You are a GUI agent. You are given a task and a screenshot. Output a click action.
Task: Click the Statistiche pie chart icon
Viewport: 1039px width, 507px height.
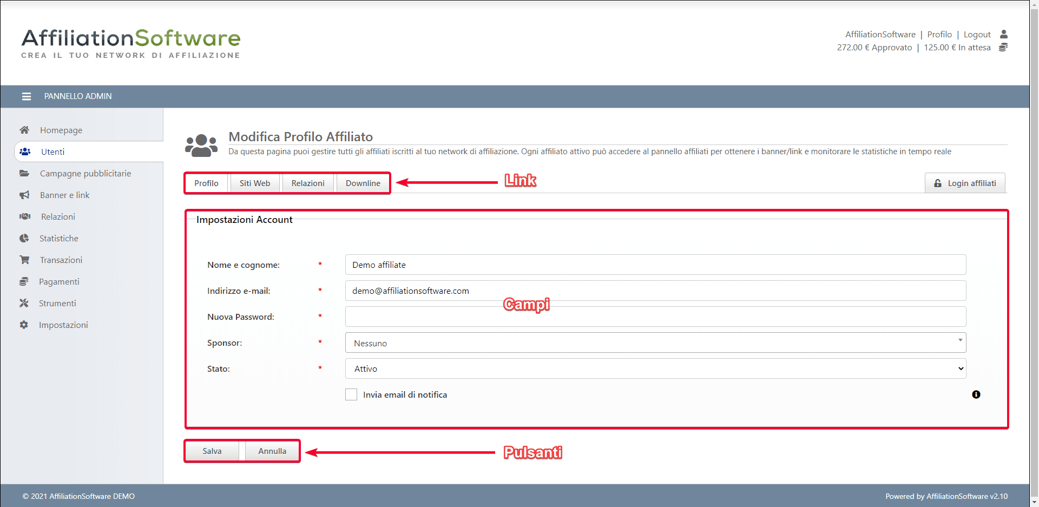tap(24, 238)
